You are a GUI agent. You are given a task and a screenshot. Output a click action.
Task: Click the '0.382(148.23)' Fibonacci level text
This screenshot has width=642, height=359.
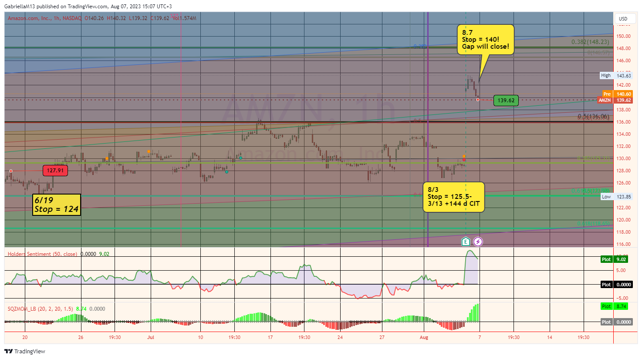(x=590, y=42)
